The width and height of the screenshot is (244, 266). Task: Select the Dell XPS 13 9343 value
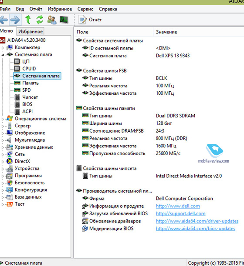click(x=173, y=56)
